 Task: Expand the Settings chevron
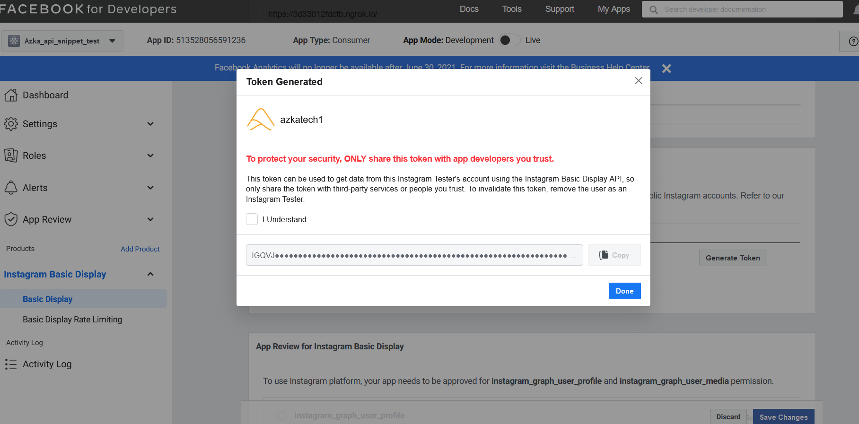150,124
